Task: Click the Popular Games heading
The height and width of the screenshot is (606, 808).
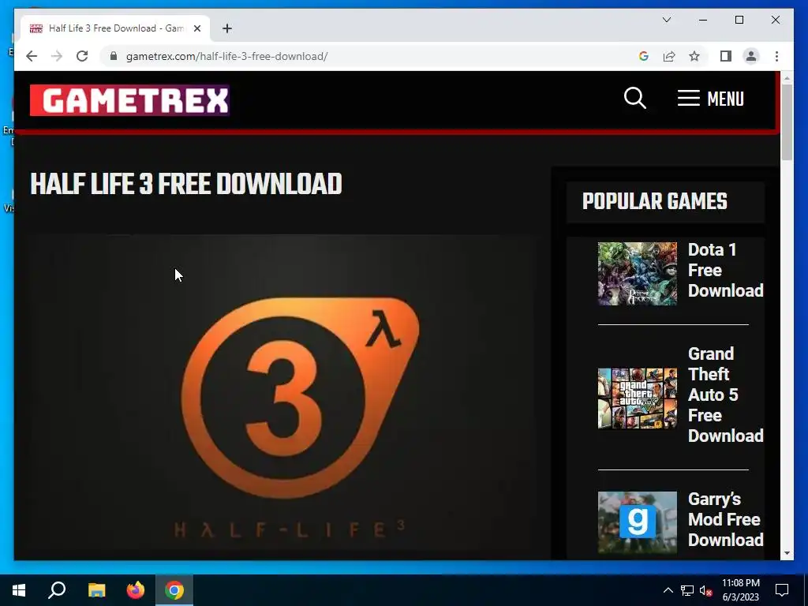Action: (655, 201)
